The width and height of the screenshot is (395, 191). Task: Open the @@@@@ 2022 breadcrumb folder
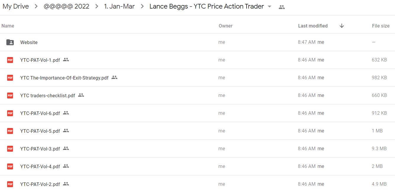(67, 7)
